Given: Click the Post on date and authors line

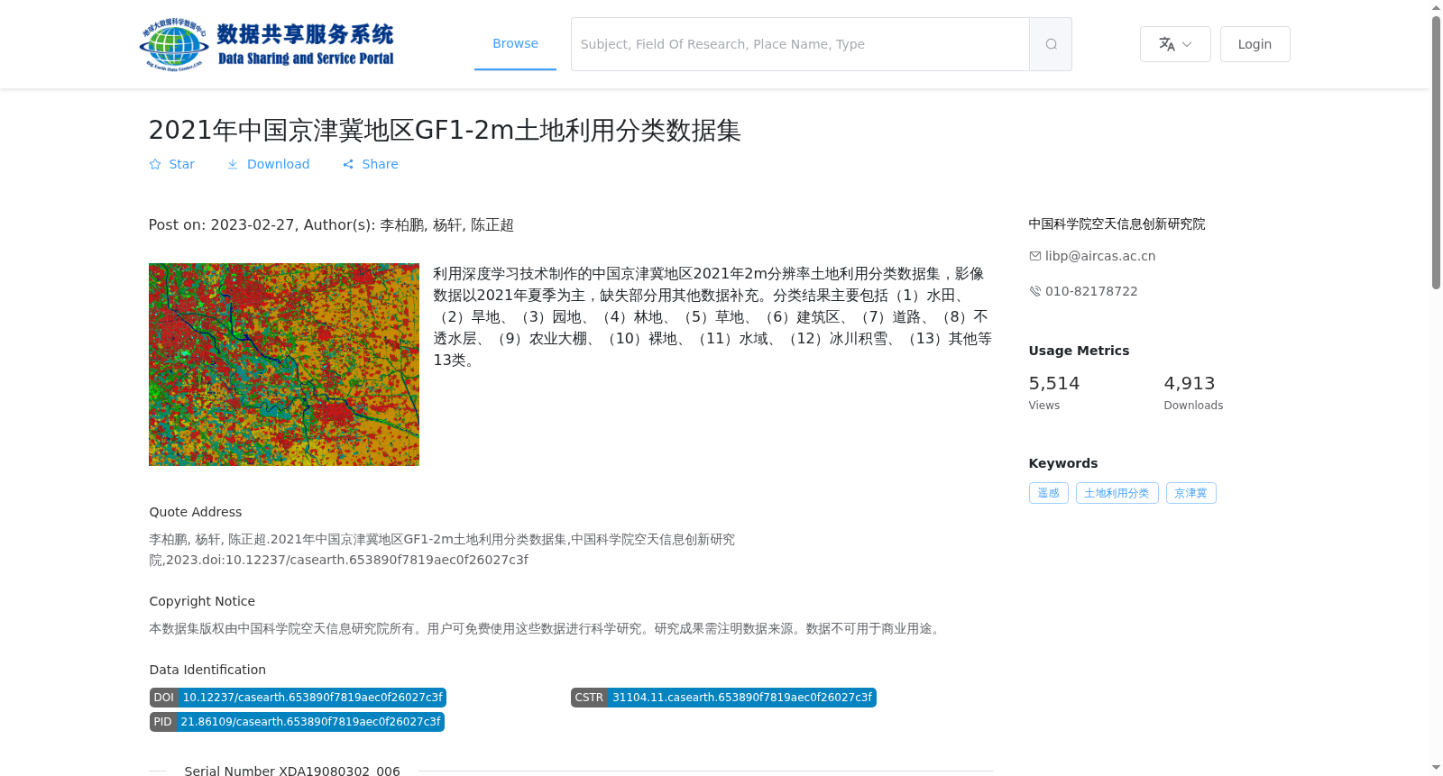Looking at the screenshot, I should (x=331, y=225).
